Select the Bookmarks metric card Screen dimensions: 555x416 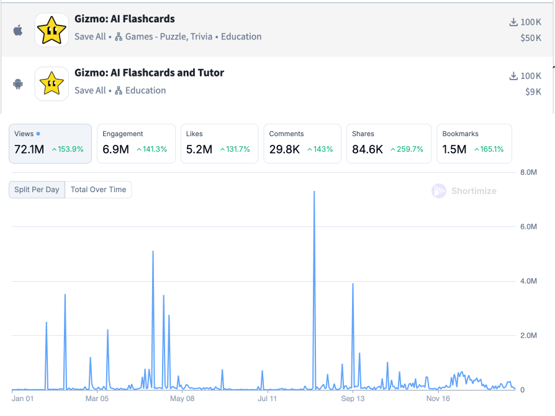coord(474,144)
